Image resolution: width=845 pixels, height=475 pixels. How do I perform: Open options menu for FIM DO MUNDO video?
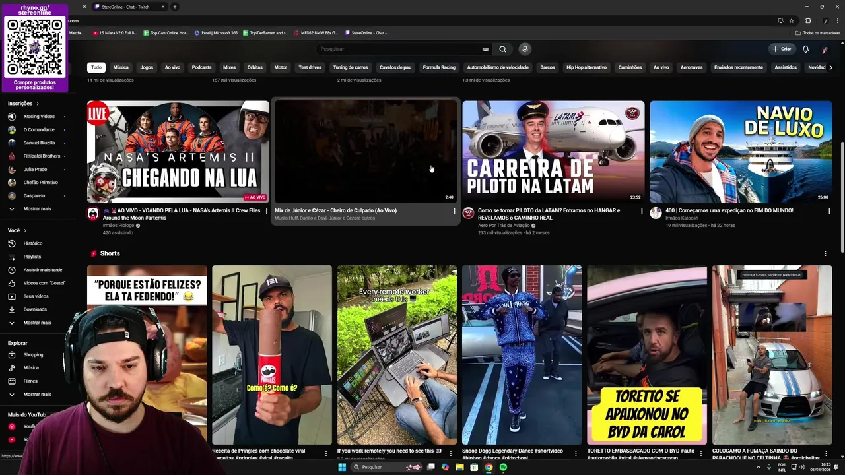[829, 211]
